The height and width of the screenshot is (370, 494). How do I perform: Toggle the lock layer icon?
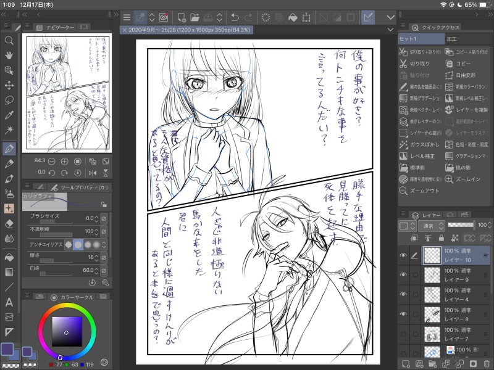[441, 238]
